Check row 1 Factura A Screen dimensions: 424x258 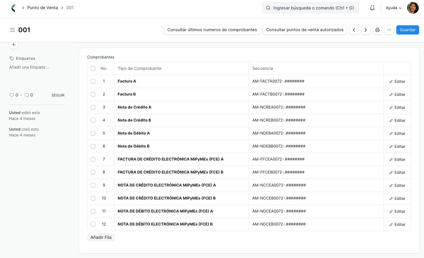pyautogui.click(x=93, y=81)
